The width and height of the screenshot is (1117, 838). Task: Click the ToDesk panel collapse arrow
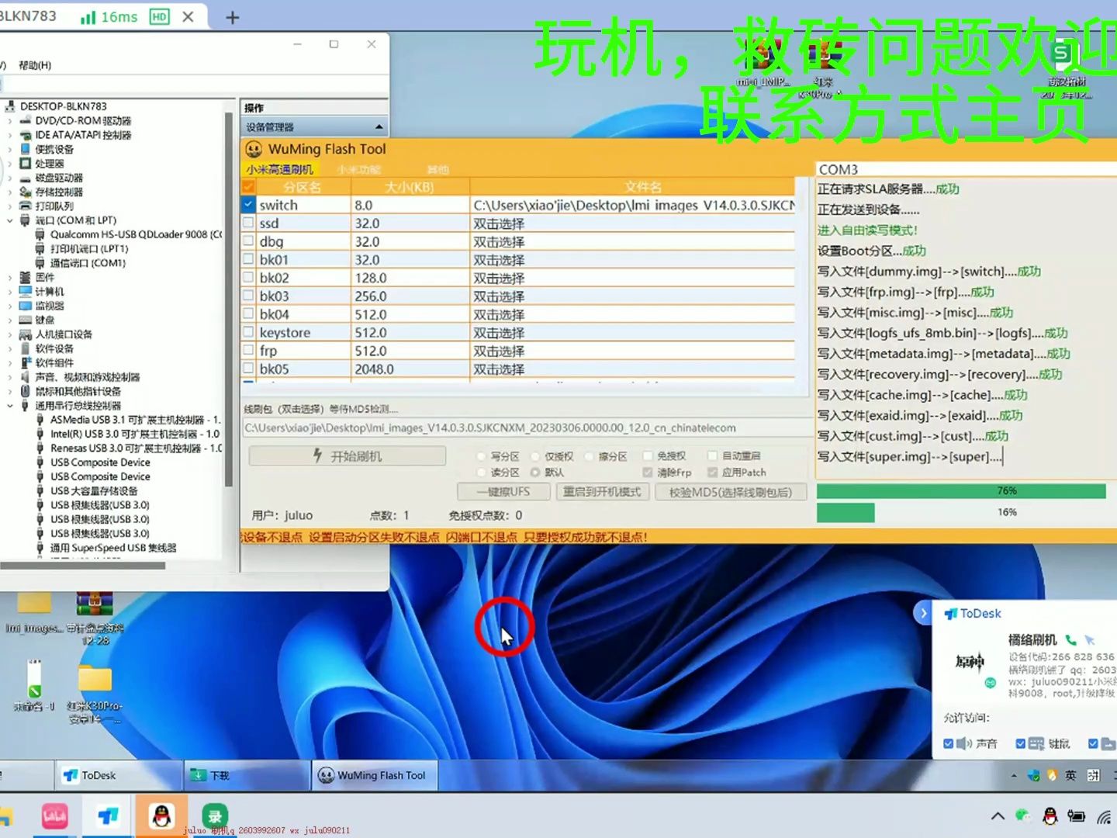tap(923, 613)
